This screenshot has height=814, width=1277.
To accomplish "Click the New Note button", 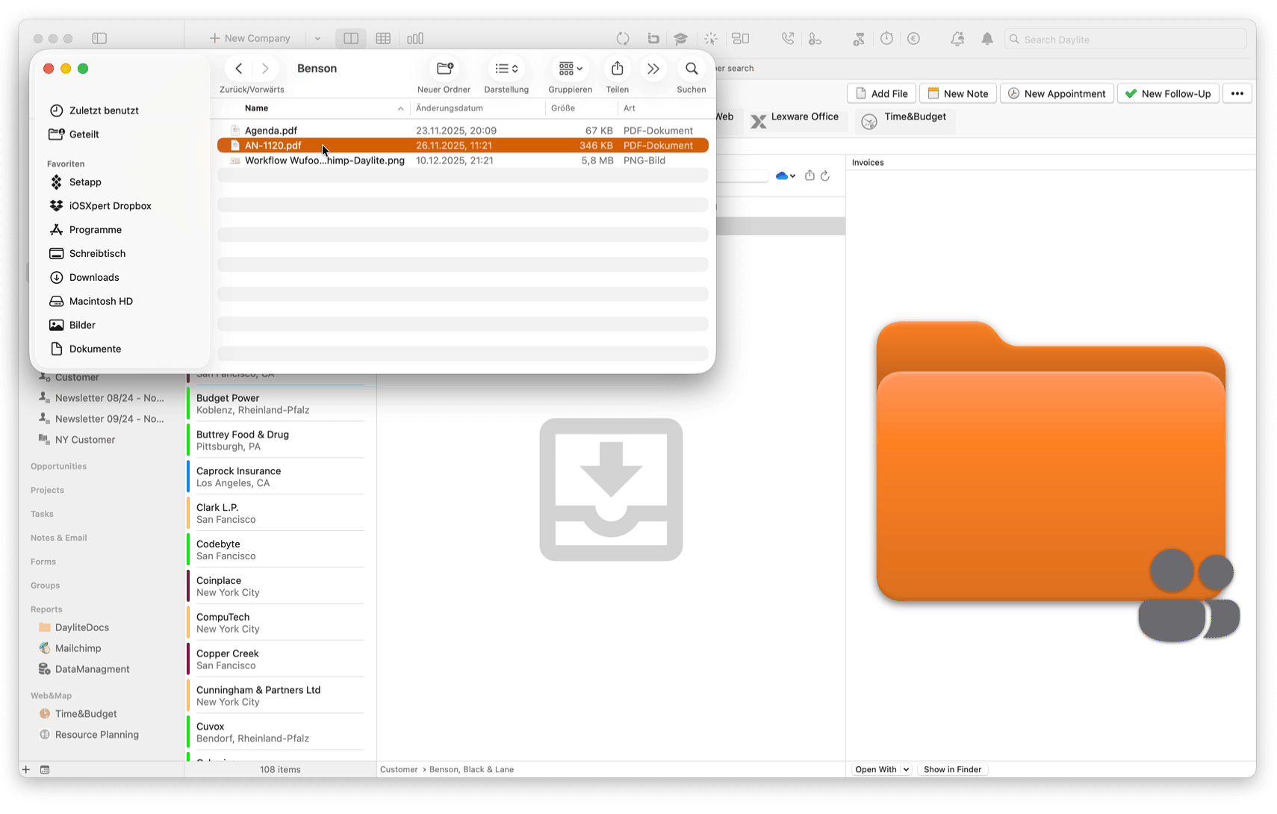I will pos(958,93).
